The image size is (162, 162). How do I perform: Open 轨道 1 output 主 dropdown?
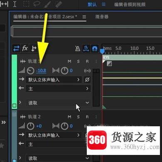tap(59, 88)
